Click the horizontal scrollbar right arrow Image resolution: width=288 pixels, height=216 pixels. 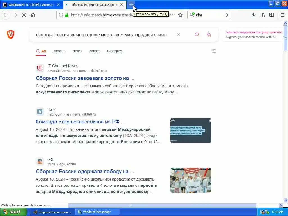280,205
